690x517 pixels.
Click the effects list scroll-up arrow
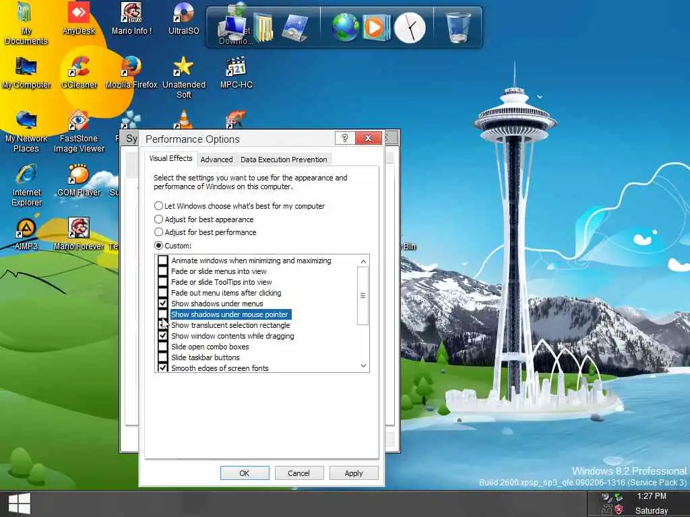pos(363,261)
